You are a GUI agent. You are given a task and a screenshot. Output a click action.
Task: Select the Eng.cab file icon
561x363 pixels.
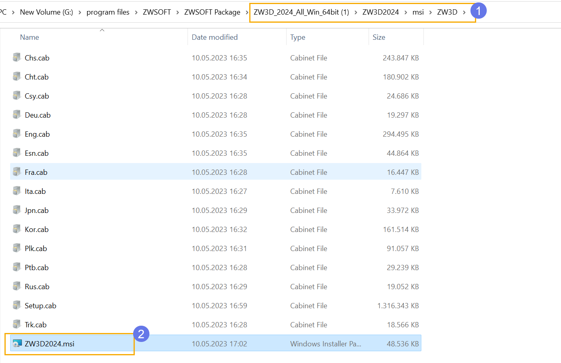(x=17, y=134)
